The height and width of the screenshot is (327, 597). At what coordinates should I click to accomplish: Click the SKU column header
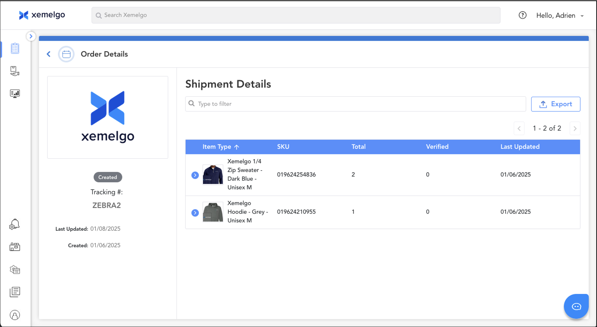point(283,147)
